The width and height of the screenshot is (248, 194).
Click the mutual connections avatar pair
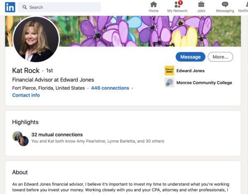coord(20,138)
